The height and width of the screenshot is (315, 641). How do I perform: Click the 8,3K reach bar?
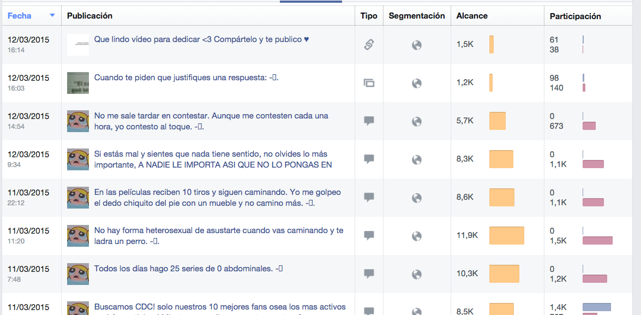[x=501, y=159]
